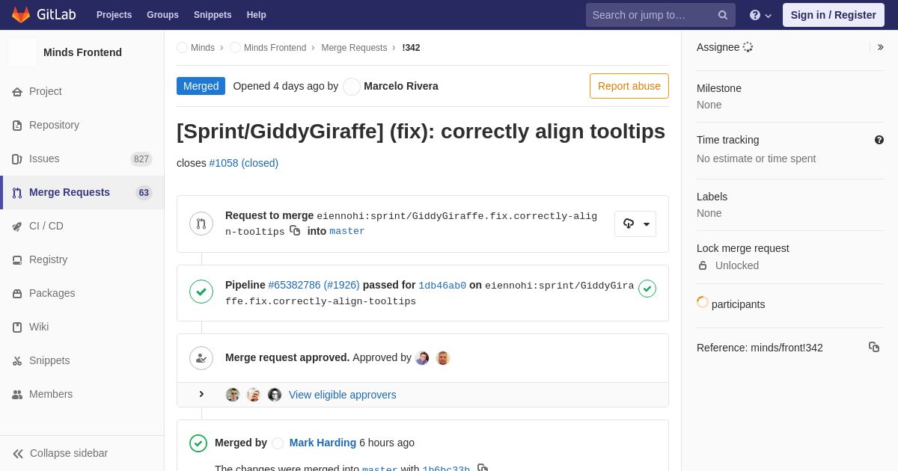Copy the merge request reference
Screen dimensions: 898x471
(873, 347)
